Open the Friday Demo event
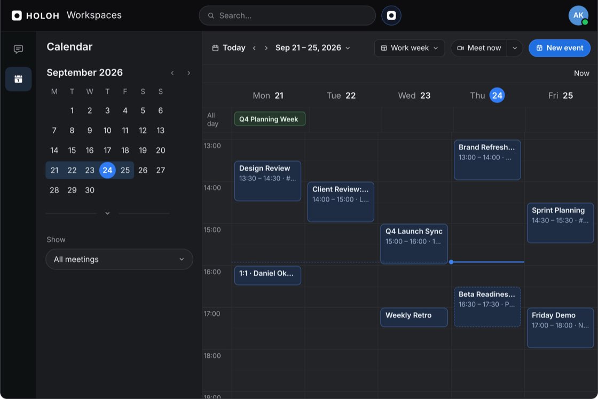Screen dimensions: 598x399 coord(560,328)
